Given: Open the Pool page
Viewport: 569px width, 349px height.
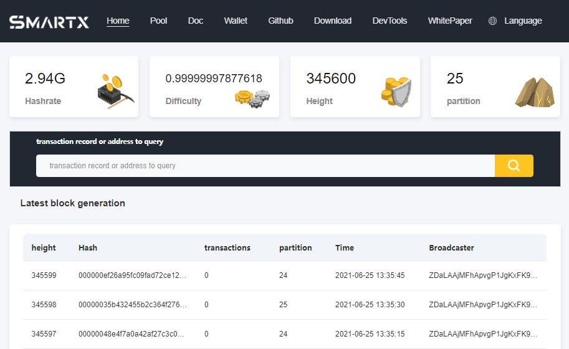Looking at the screenshot, I should coord(158,21).
